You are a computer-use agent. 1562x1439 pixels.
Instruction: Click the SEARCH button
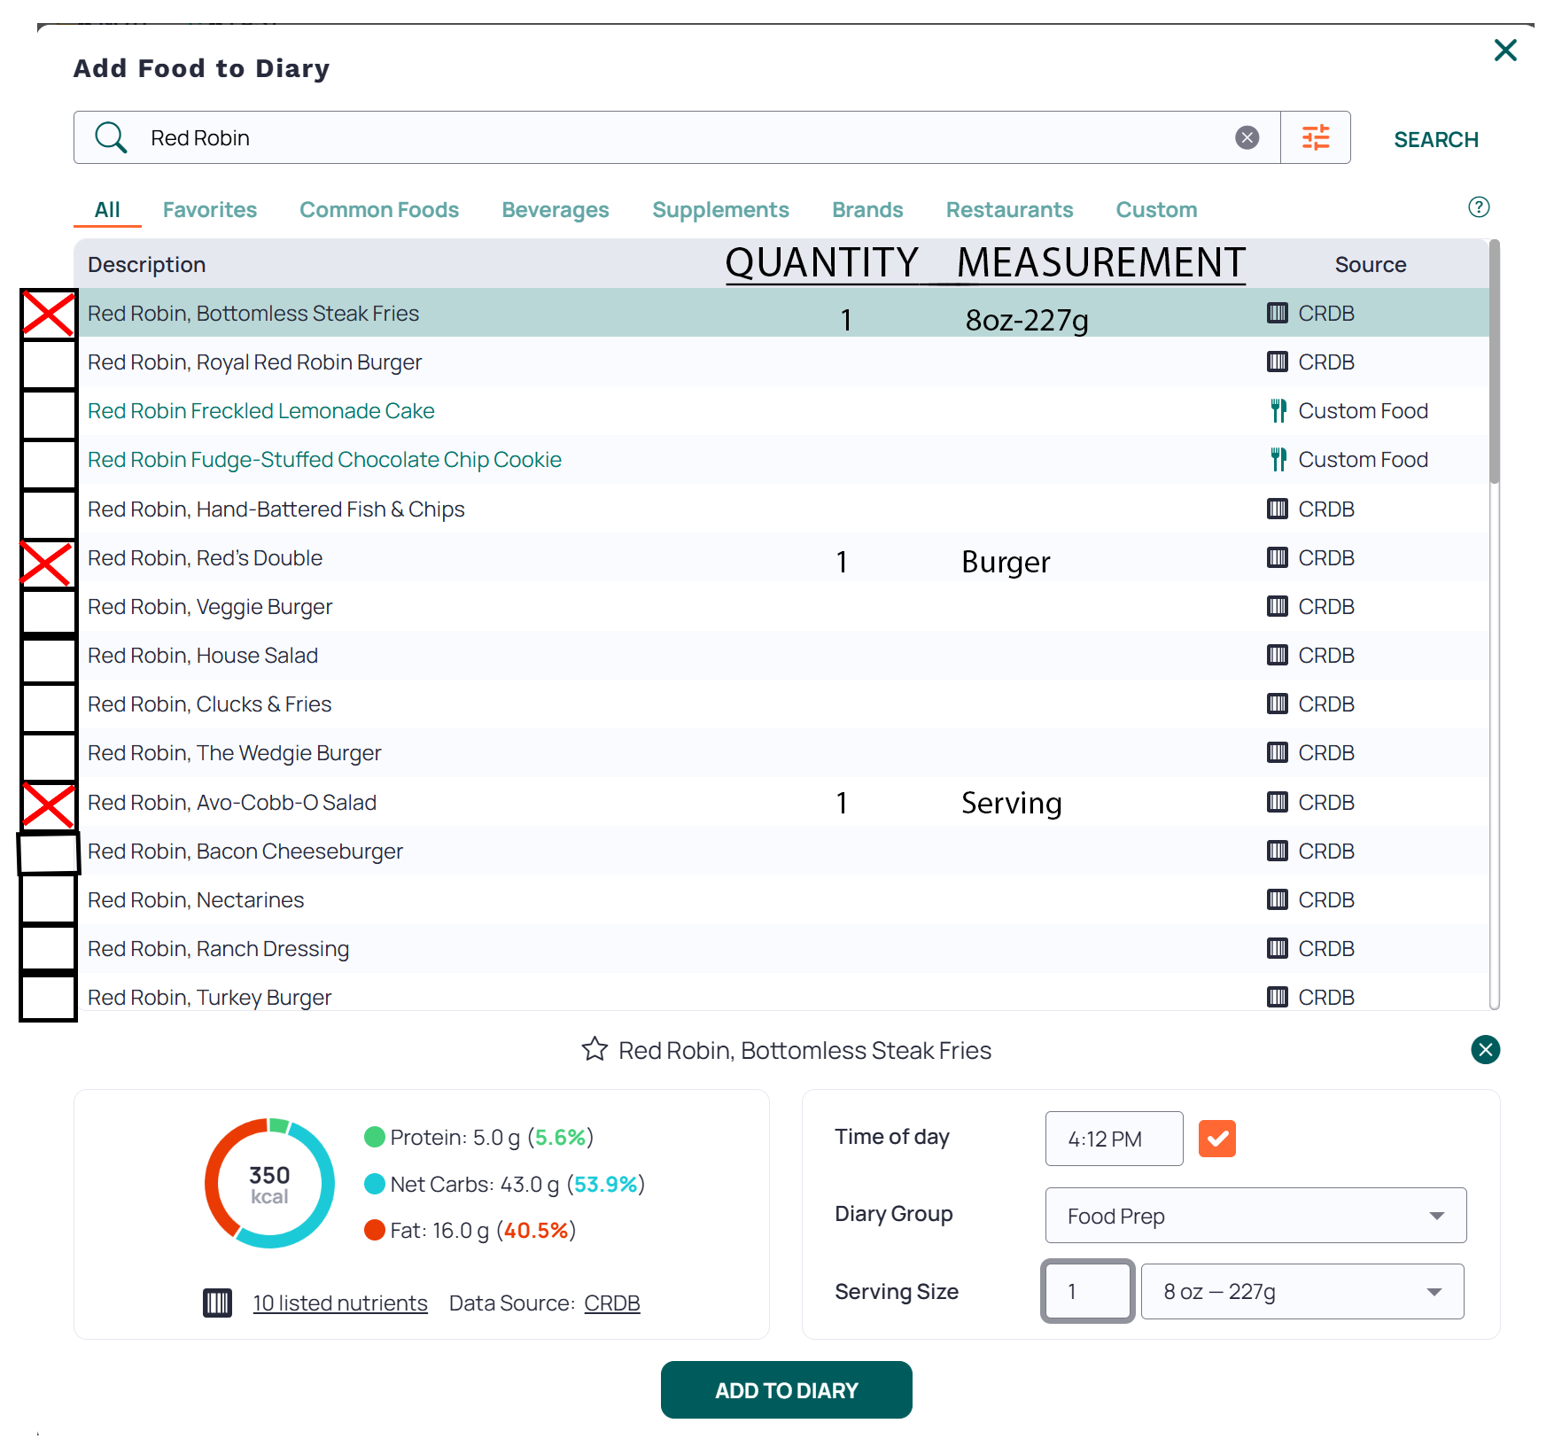tap(1436, 139)
